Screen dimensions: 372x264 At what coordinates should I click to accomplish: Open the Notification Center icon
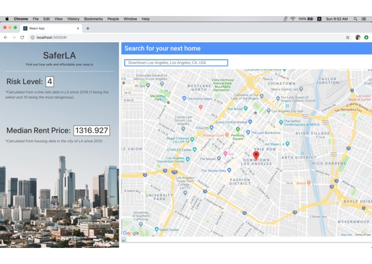363,19
